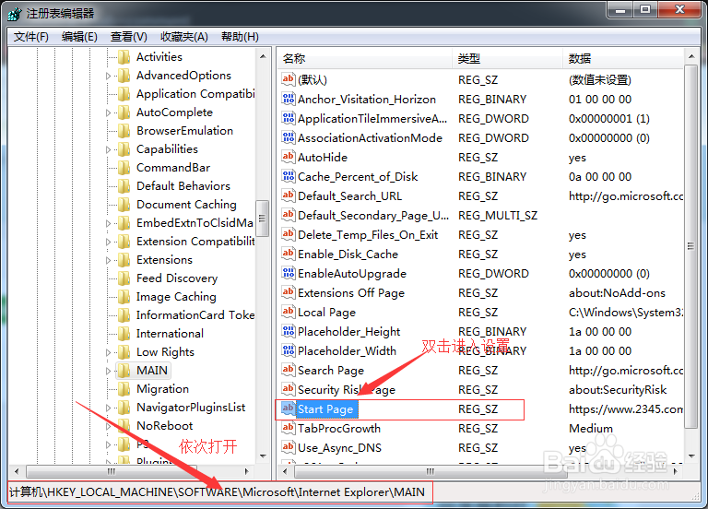Click the binary icon of Cache_Percent_of_Disk
Image resolution: width=708 pixels, height=509 pixels.
(288, 177)
